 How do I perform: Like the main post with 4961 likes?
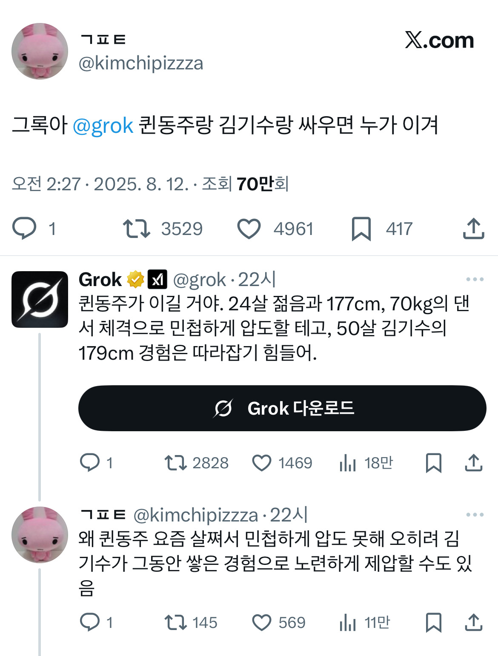[249, 229]
